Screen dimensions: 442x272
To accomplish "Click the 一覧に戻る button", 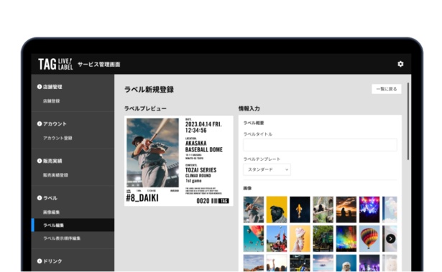I will click(x=387, y=89).
